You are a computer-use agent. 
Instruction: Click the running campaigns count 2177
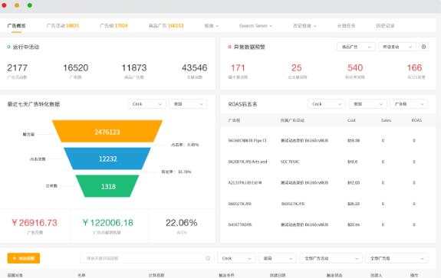(17, 67)
